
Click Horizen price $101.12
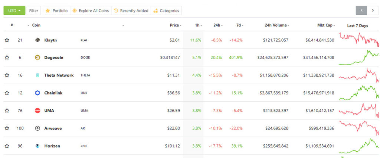pos(173,146)
